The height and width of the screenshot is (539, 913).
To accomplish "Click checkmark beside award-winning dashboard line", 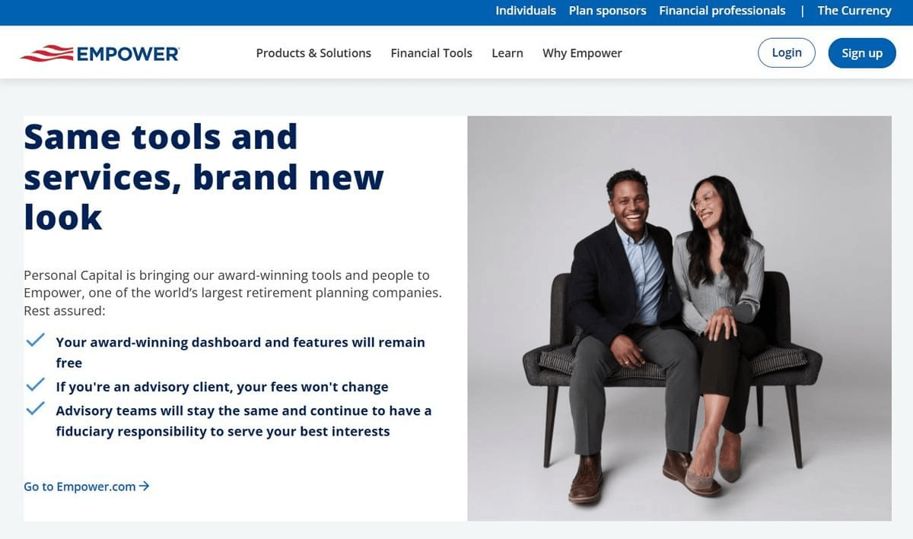I will pyautogui.click(x=35, y=341).
